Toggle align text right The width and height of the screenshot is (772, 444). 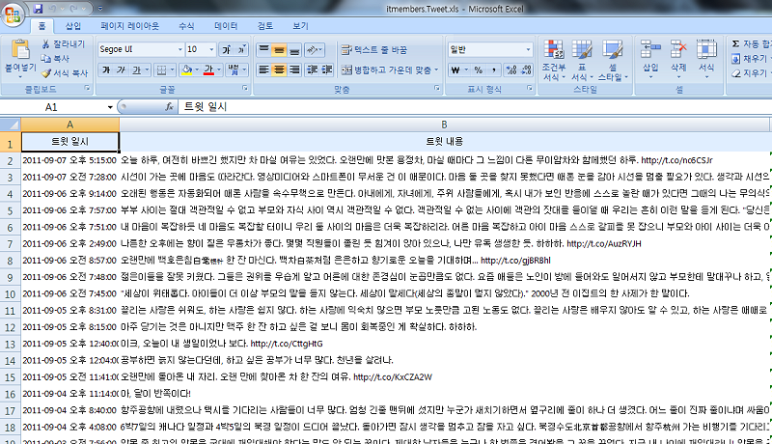294,70
